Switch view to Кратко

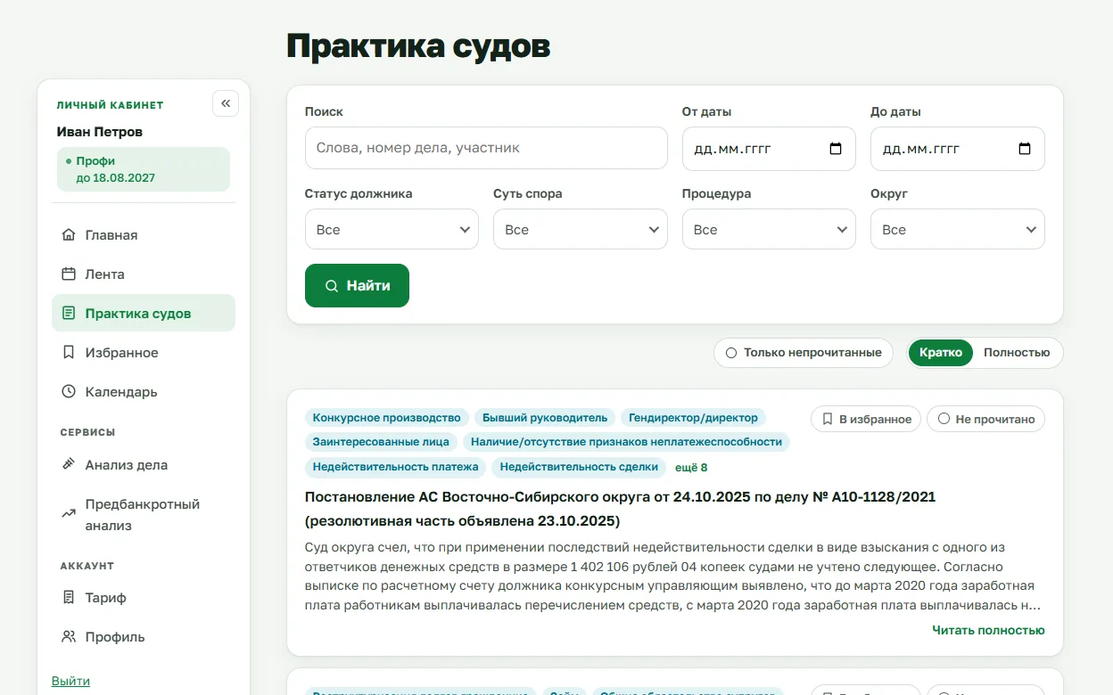[941, 353]
